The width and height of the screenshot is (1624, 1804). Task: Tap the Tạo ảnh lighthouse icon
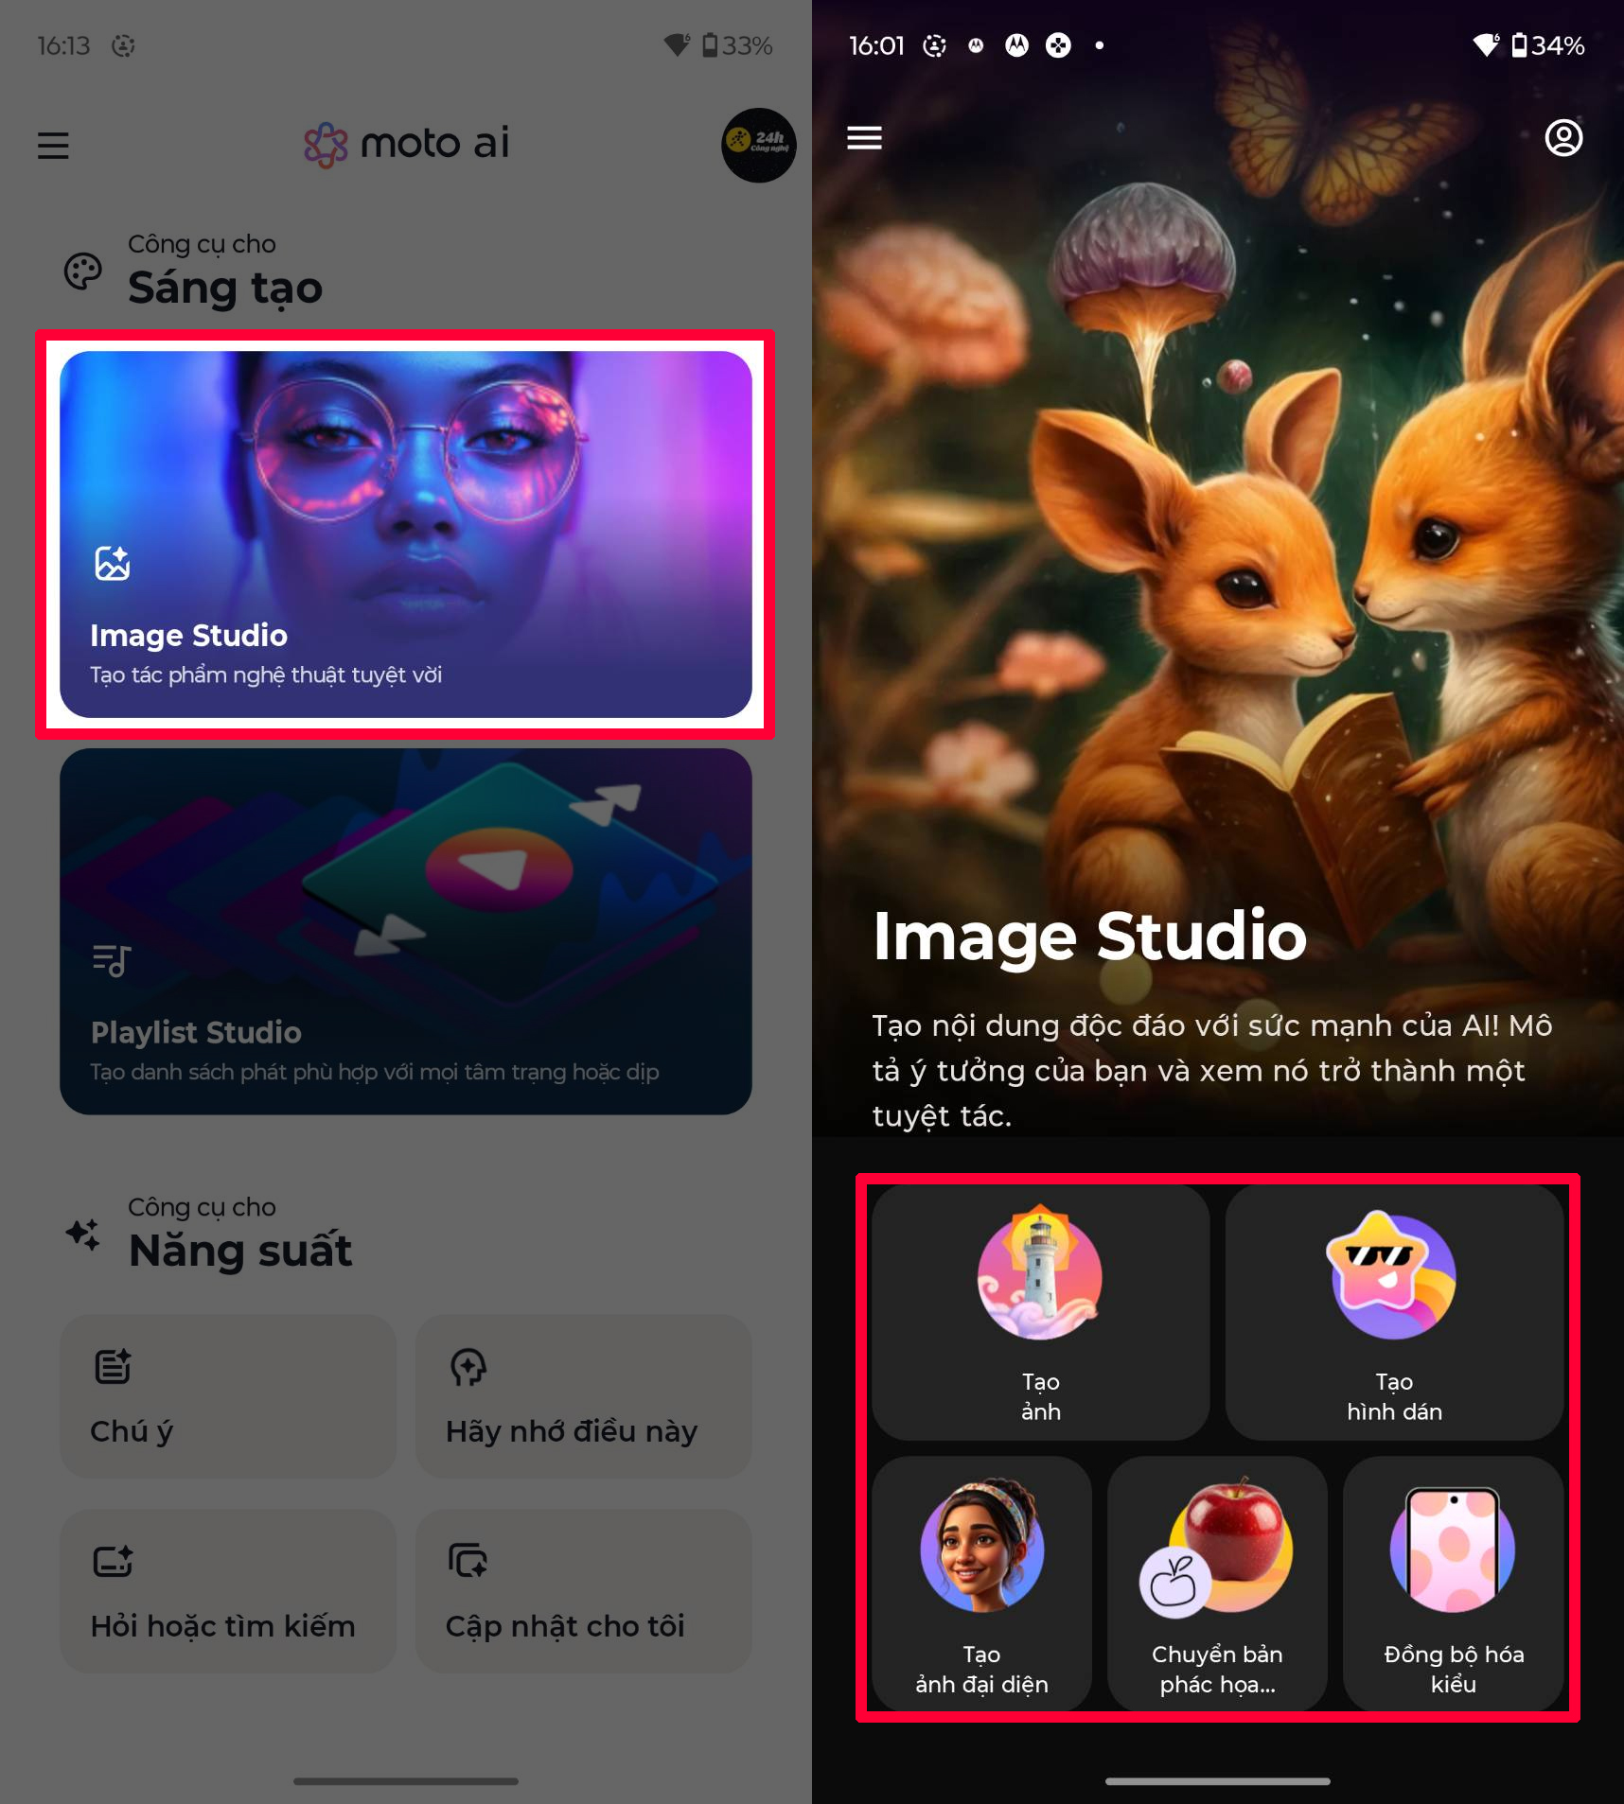point(1039,1273)
